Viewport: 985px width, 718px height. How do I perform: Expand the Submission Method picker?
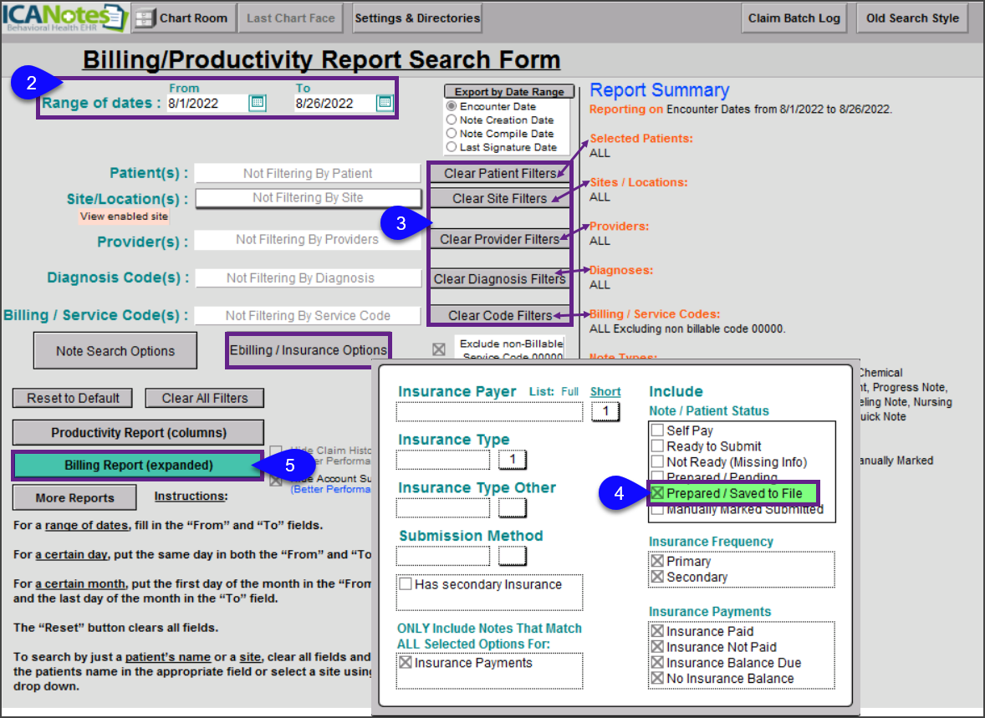pos(512,555)
